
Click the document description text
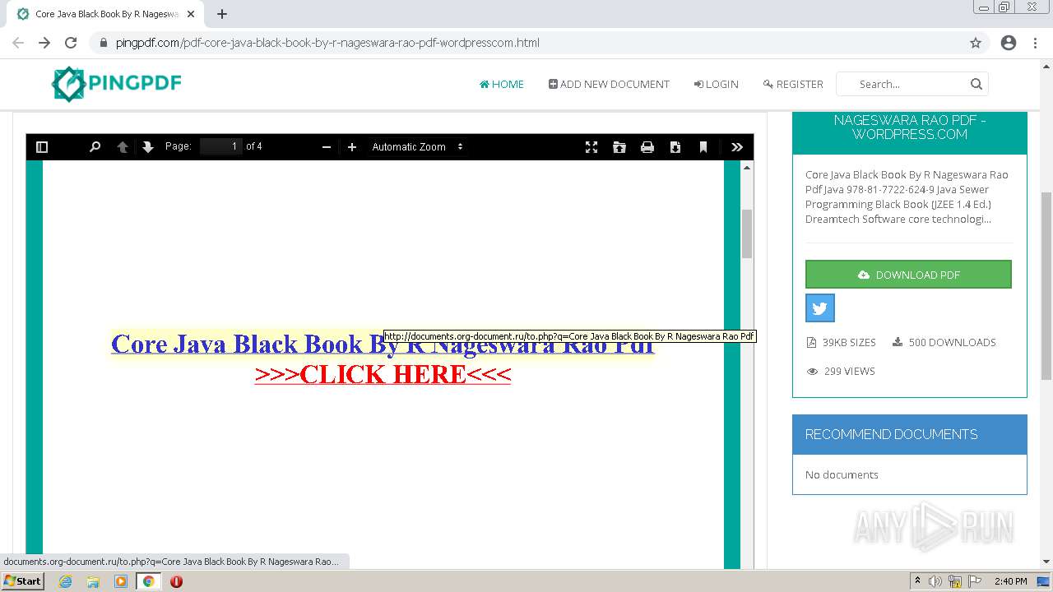click(907, 197)
